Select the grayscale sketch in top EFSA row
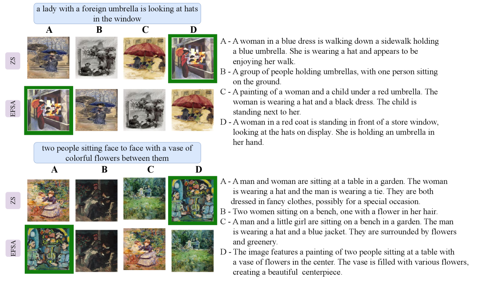The width and height of the screenshot is (480, 281). [x=145, y=110]
